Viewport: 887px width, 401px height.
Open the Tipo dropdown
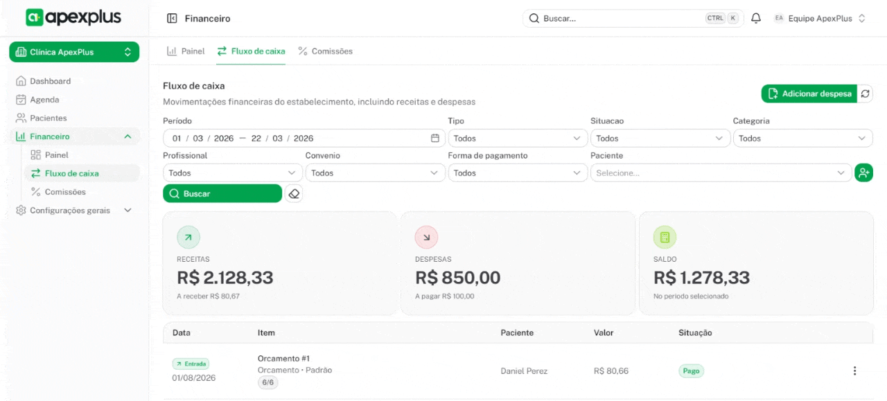tap(517, 139)
